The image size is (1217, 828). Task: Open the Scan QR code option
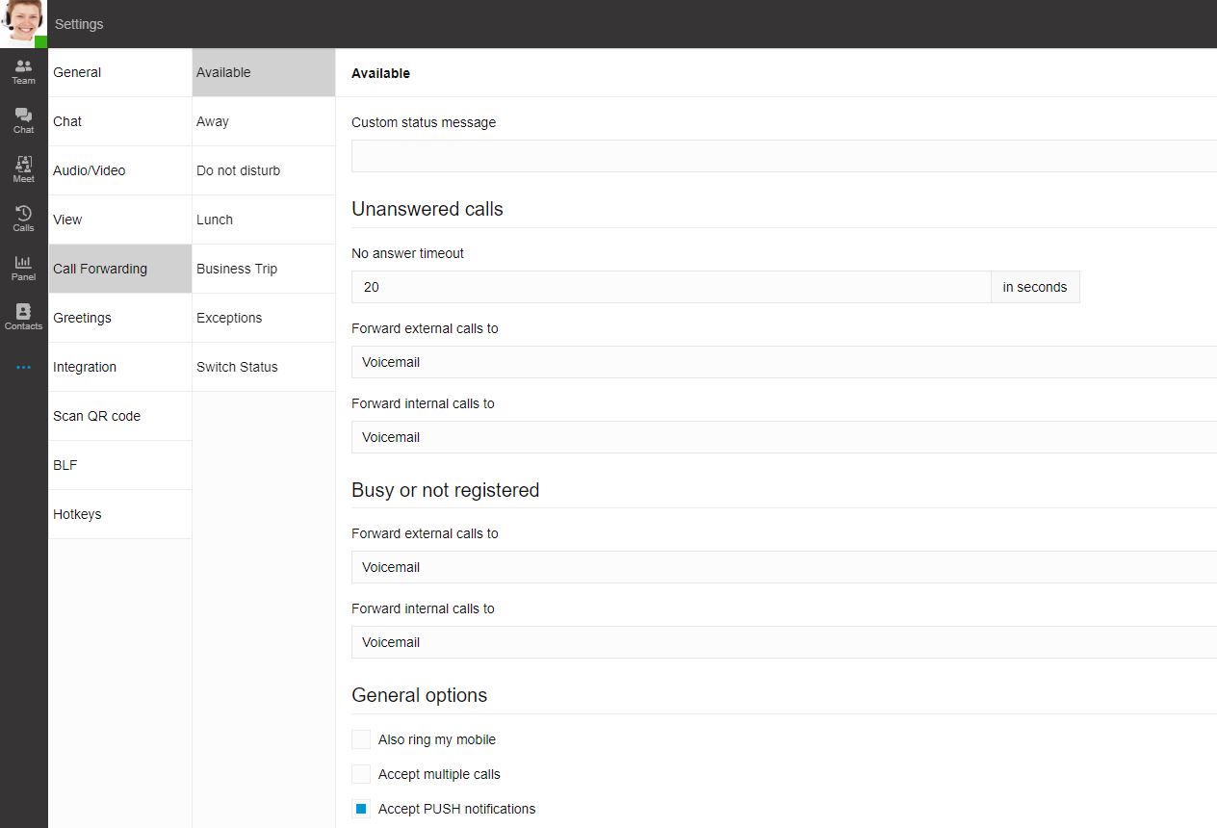[x=120, y=416]
